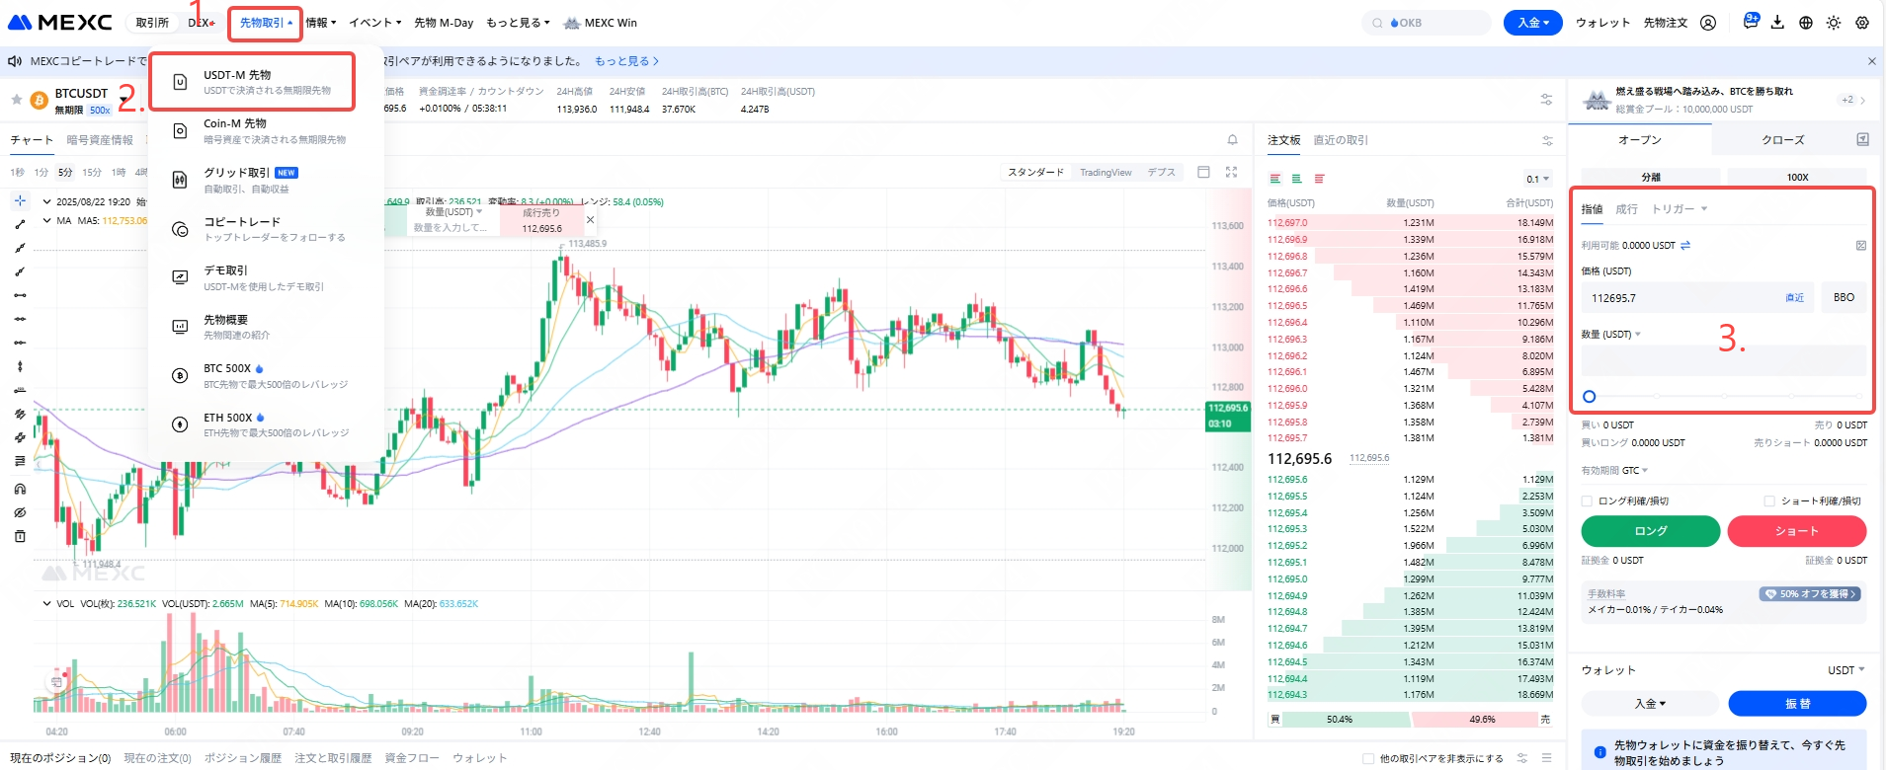Hide all drawings with the eye icon
The height and width of the screenshot is (770, 1886).
click(20, 512)
